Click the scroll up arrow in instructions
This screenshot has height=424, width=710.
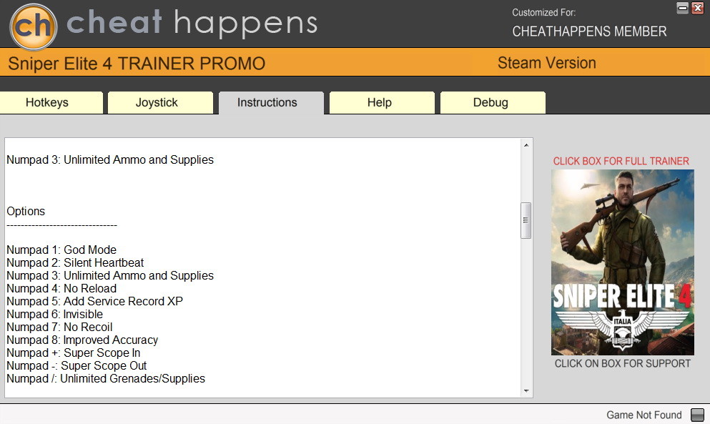click(x=526, y=145)
